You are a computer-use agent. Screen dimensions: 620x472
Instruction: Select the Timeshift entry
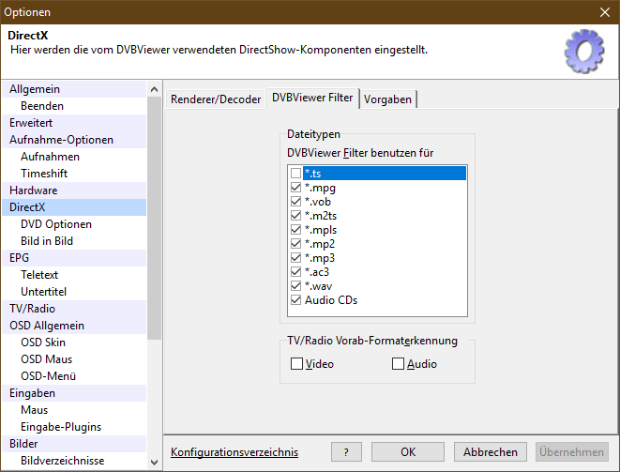click(x=74, y=174)
